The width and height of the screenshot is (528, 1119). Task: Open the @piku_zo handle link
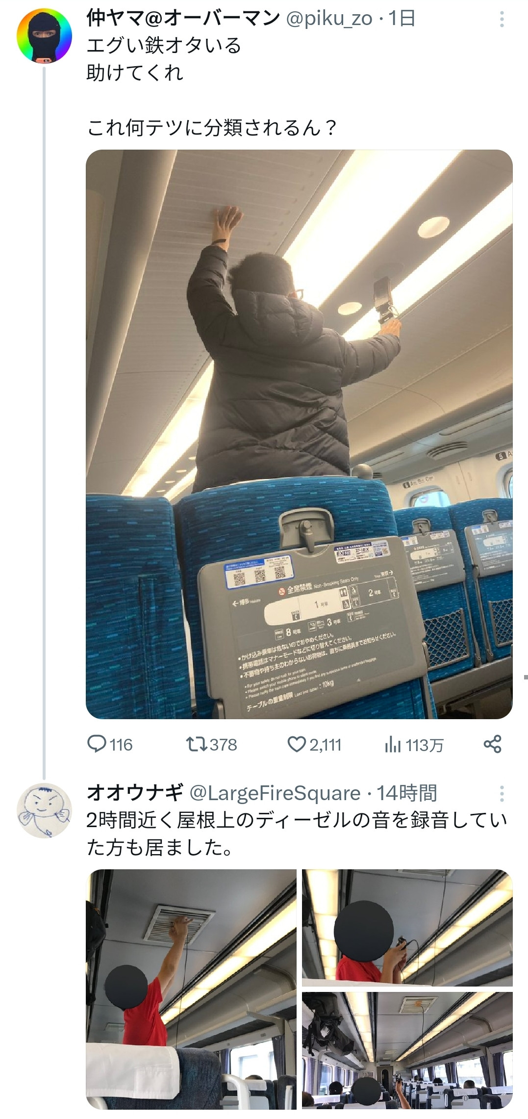pyautogui.click(x=329, y=19)
